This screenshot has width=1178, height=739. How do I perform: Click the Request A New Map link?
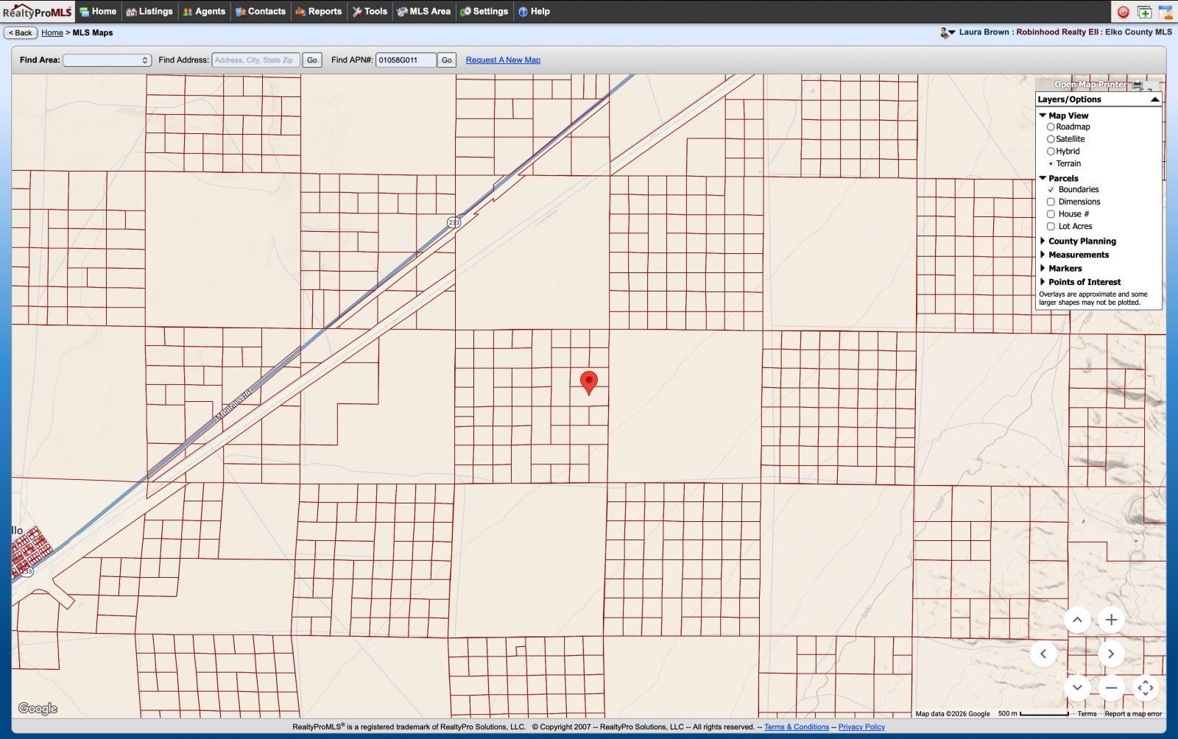(x=501, y=60)
